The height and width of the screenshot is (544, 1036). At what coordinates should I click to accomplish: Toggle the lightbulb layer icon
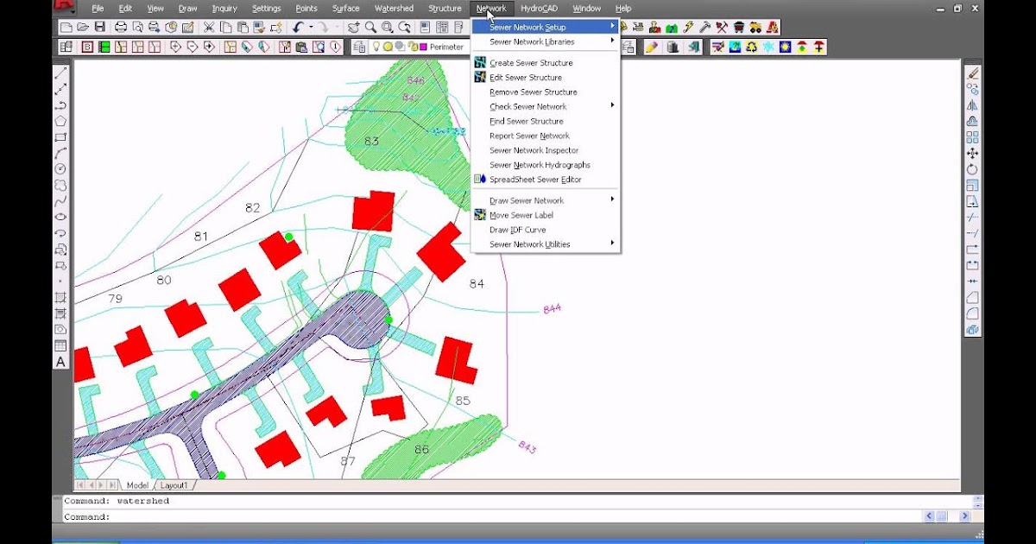(377, 47)
